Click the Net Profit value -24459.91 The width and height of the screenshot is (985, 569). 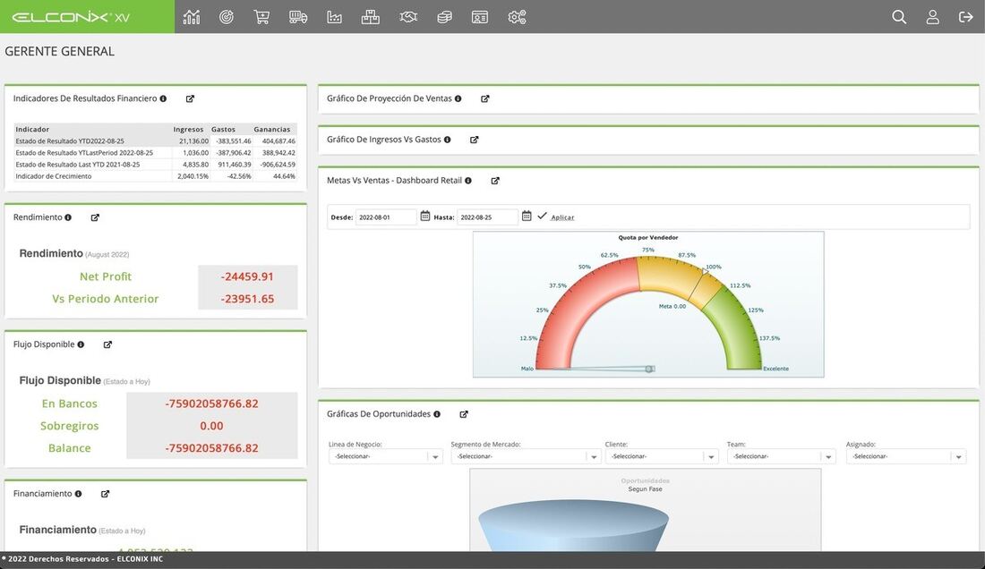pyautogui.click(x=247, y=276)
